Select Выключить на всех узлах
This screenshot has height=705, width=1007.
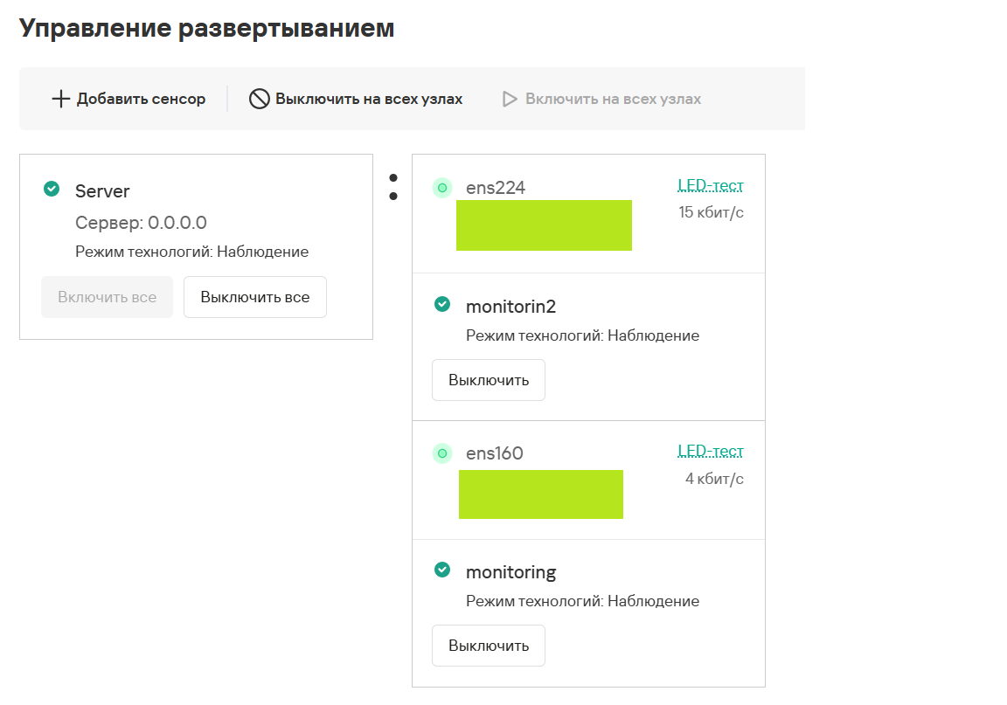point(368,99)
